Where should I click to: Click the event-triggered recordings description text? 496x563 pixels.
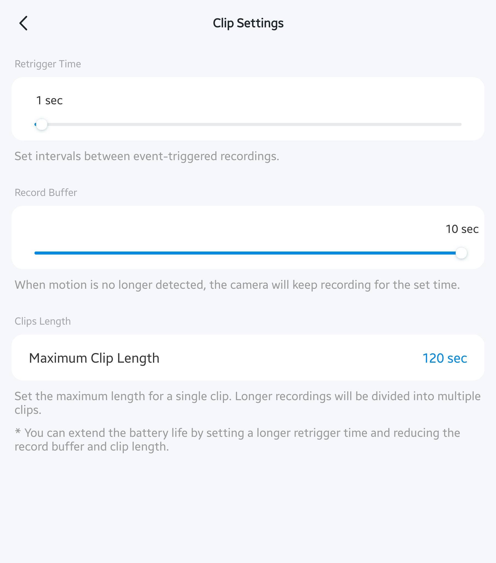tap(147, 156)
